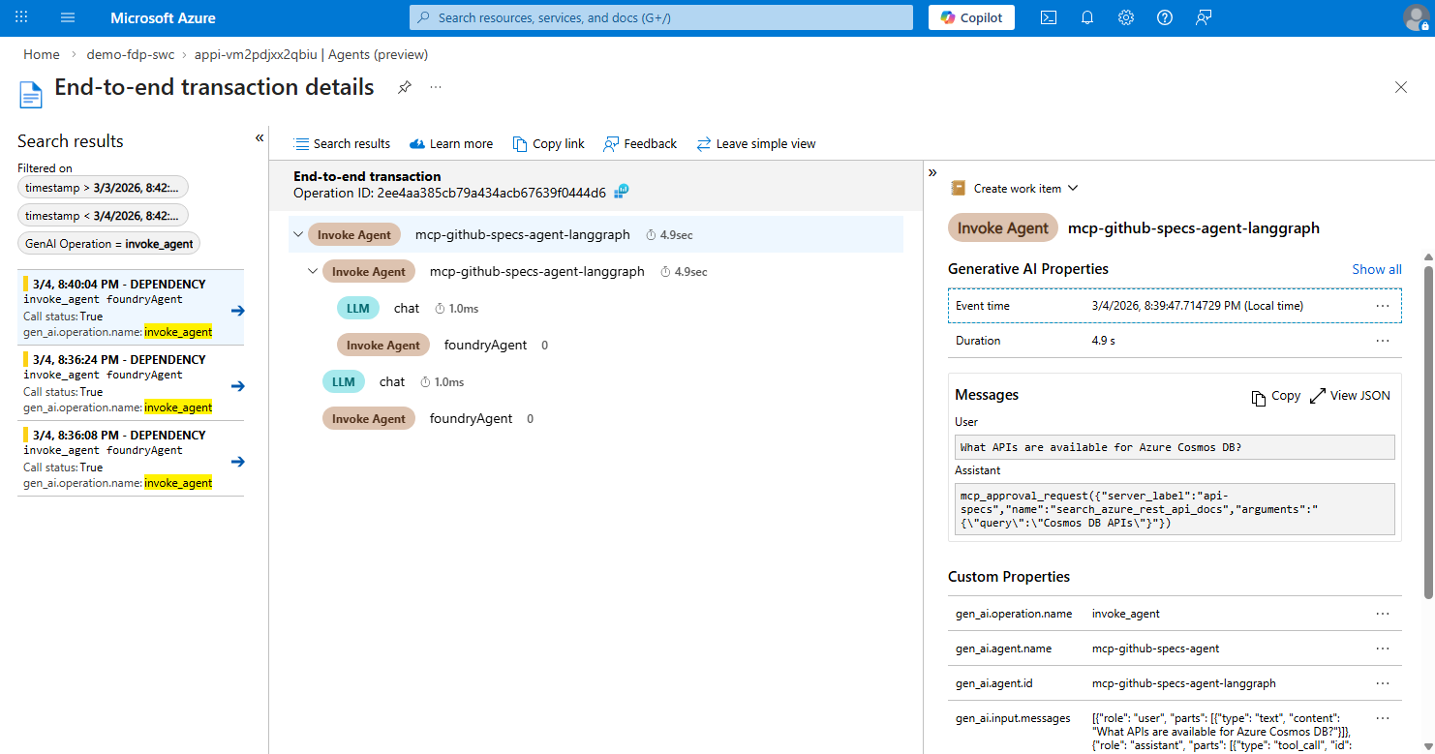Select the nested mcp-github-specs-agent-langgraph Invoke Agent row
This screenshot has width=1435, height=754.
595,271
